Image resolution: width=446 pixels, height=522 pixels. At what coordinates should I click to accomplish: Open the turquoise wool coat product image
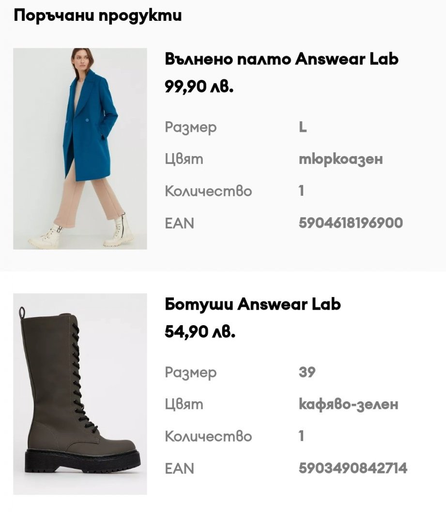click(x=80, y=148)
